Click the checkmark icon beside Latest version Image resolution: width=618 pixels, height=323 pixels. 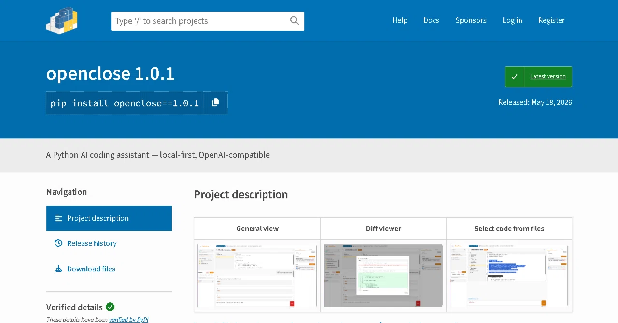click(x=515, y=77)
